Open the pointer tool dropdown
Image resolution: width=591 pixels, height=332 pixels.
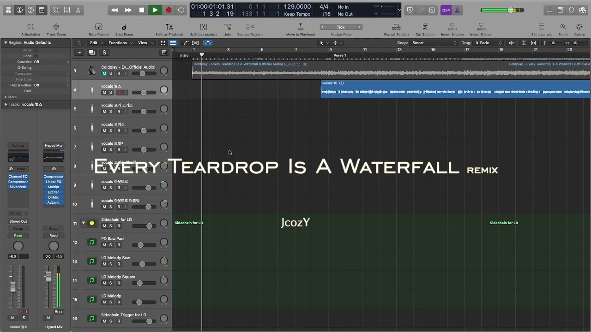click(324, 43)
